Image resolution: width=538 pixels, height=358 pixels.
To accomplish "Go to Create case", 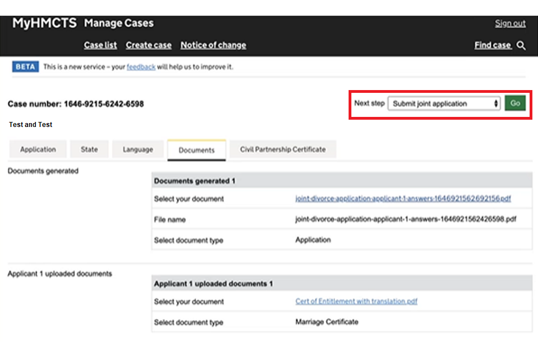I will coord(149,45).
